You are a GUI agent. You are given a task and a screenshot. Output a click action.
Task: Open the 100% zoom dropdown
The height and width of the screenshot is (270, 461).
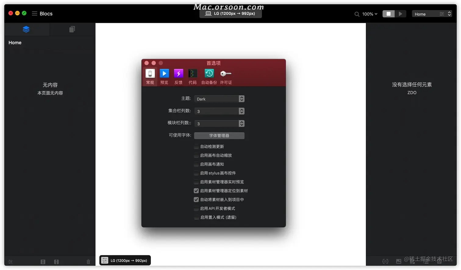[370, 14]
